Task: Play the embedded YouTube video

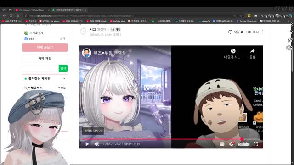Action: (87, 144)
